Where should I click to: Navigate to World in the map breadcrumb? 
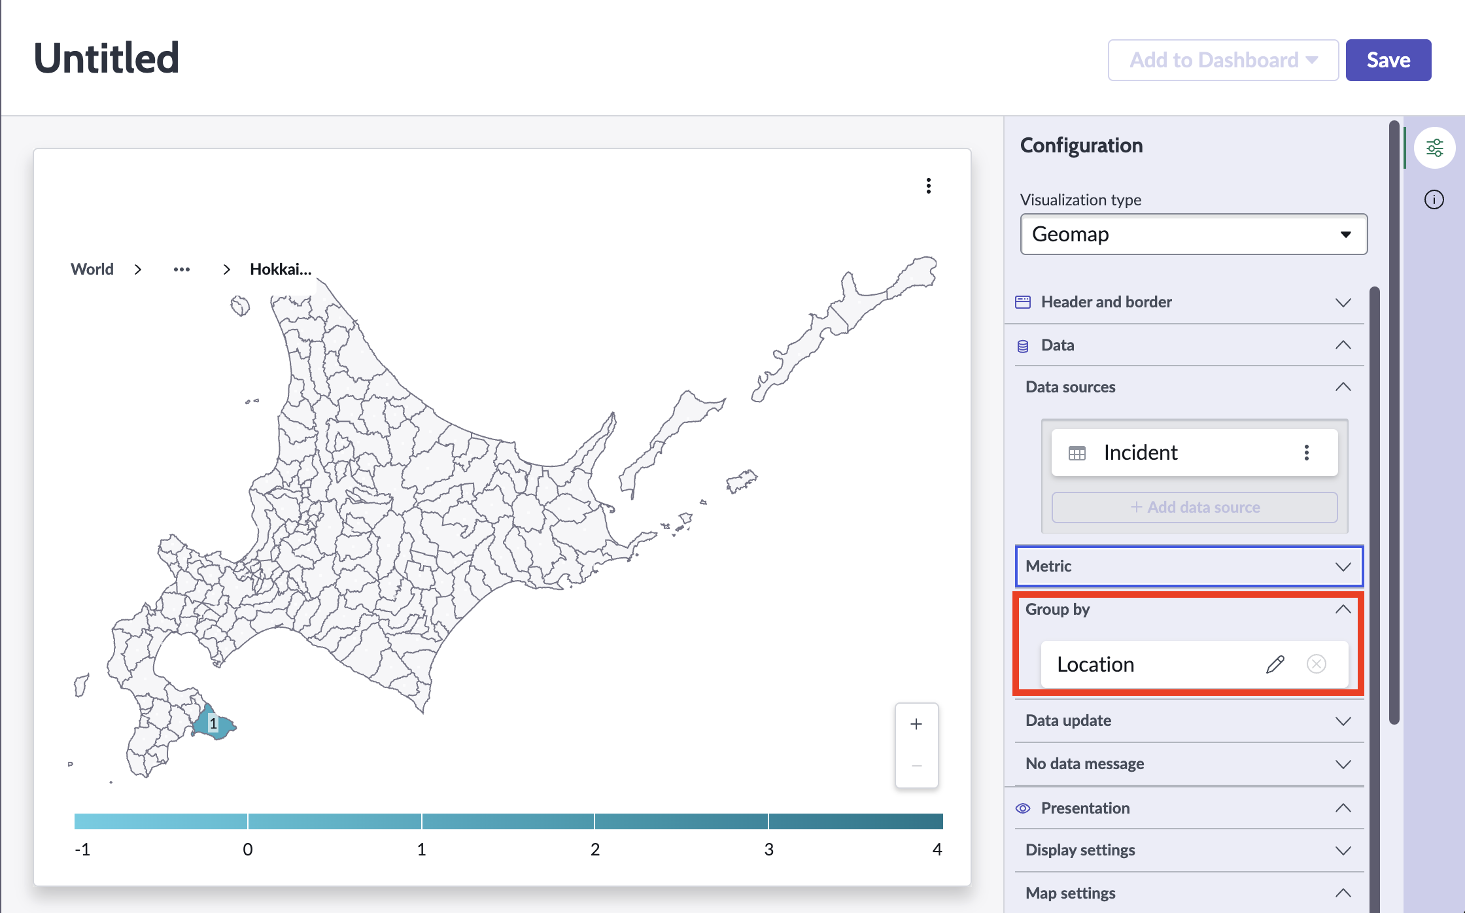pos(92,269)
